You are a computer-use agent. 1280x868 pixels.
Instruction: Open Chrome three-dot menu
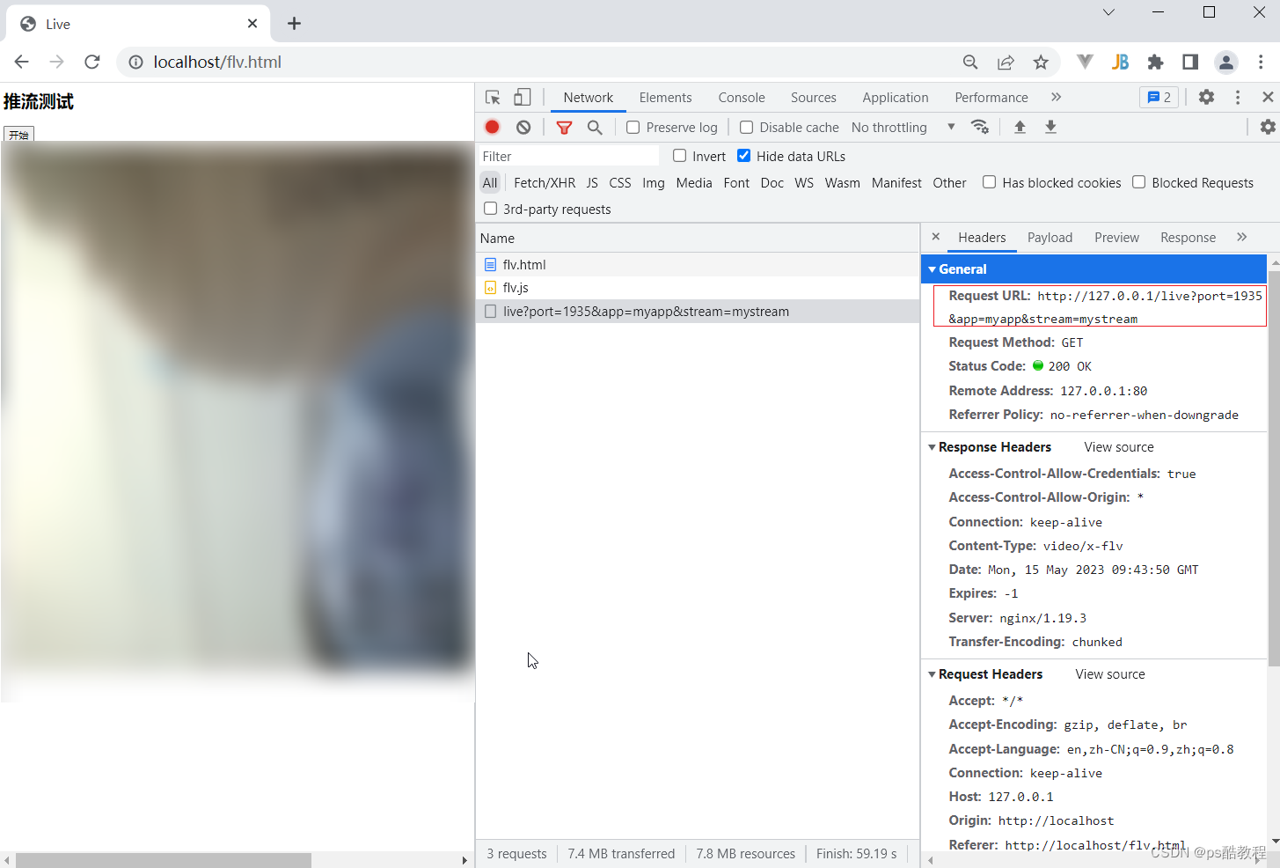[1261, 62]
